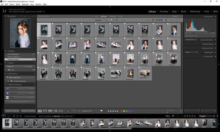Add new collection with Collections plus icon
The width and height of the screenshot is (220, 132).
coord(34,74)
